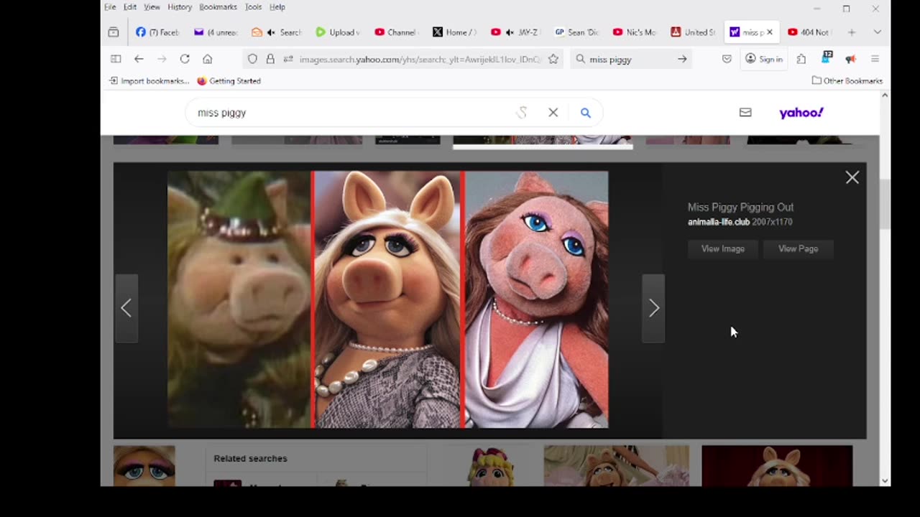Open a new browser tab
920x517 pixels.
(x=852, y=32)
